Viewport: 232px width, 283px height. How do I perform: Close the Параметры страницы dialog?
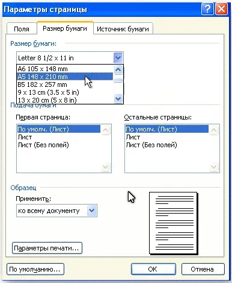(x=221, y=9)
